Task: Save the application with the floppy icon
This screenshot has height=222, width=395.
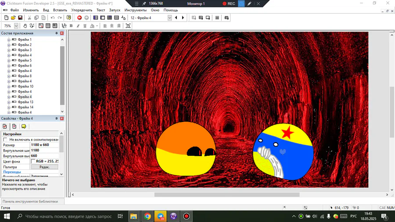Action: pos(20,18)
